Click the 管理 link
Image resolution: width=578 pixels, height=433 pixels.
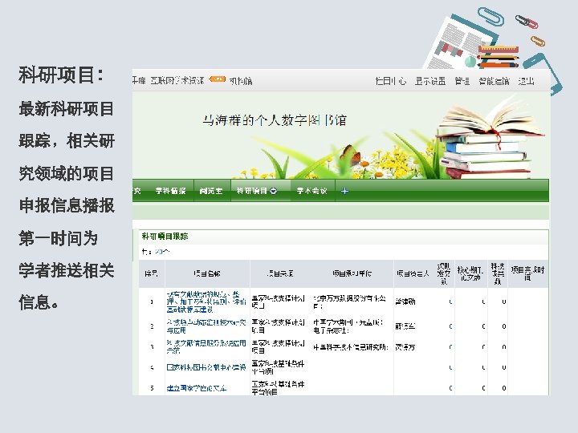click(462, 81)
